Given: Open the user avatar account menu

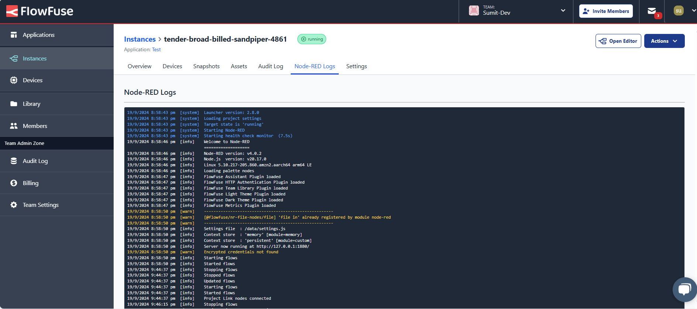Looking at the screenshot, I should click(x=679, y=11).
